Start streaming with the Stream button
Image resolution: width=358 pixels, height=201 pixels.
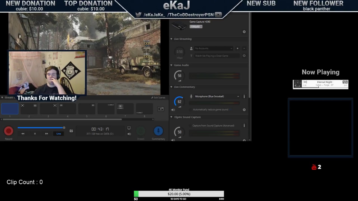141,131
